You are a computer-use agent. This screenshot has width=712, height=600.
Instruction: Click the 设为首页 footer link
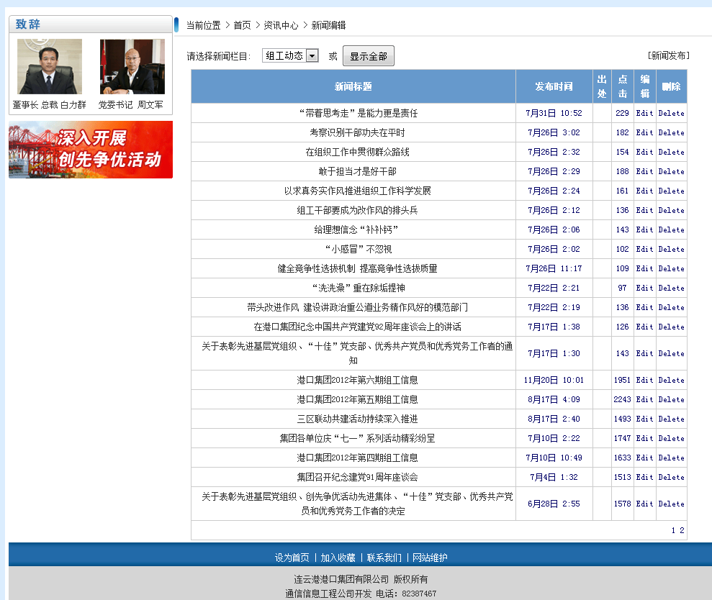click(292, 558)
